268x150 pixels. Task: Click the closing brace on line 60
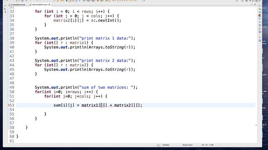[17, 136]
